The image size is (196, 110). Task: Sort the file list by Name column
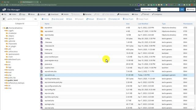[x=47, y=24]
